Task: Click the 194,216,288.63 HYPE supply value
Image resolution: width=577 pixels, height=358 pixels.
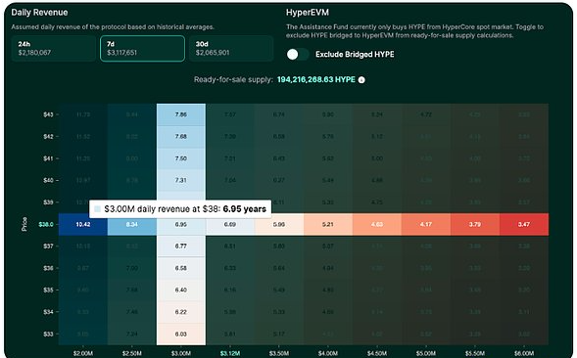Action: tap(316, 80)
